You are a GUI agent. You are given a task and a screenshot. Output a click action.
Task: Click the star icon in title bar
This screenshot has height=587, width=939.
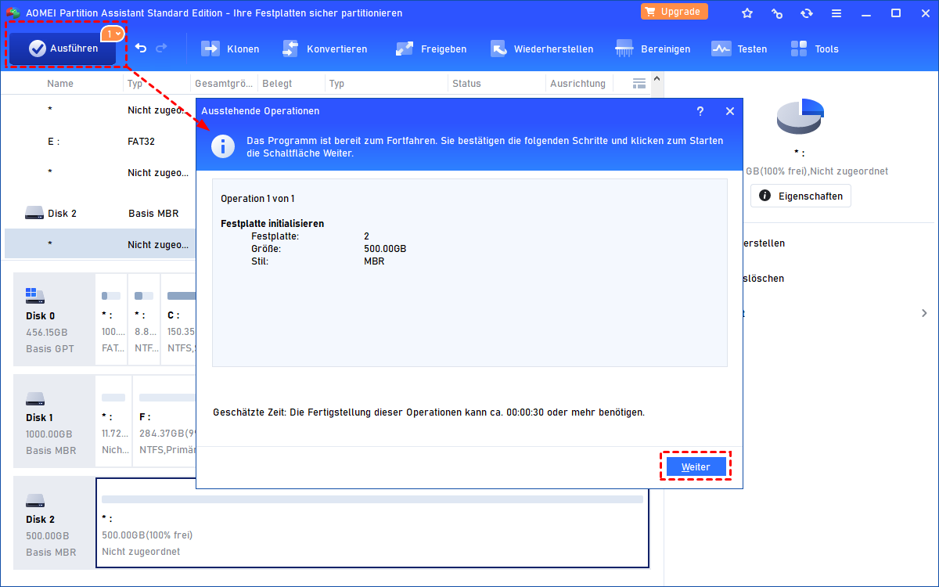747,13
